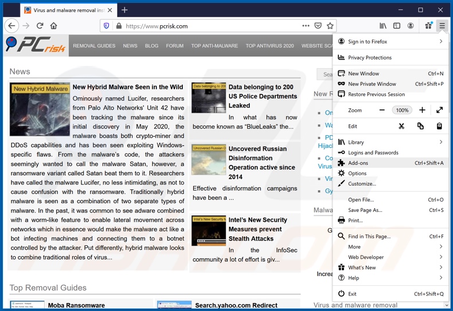Click the zoom out minus button
The image size is (453, 311).
(382, 110)
